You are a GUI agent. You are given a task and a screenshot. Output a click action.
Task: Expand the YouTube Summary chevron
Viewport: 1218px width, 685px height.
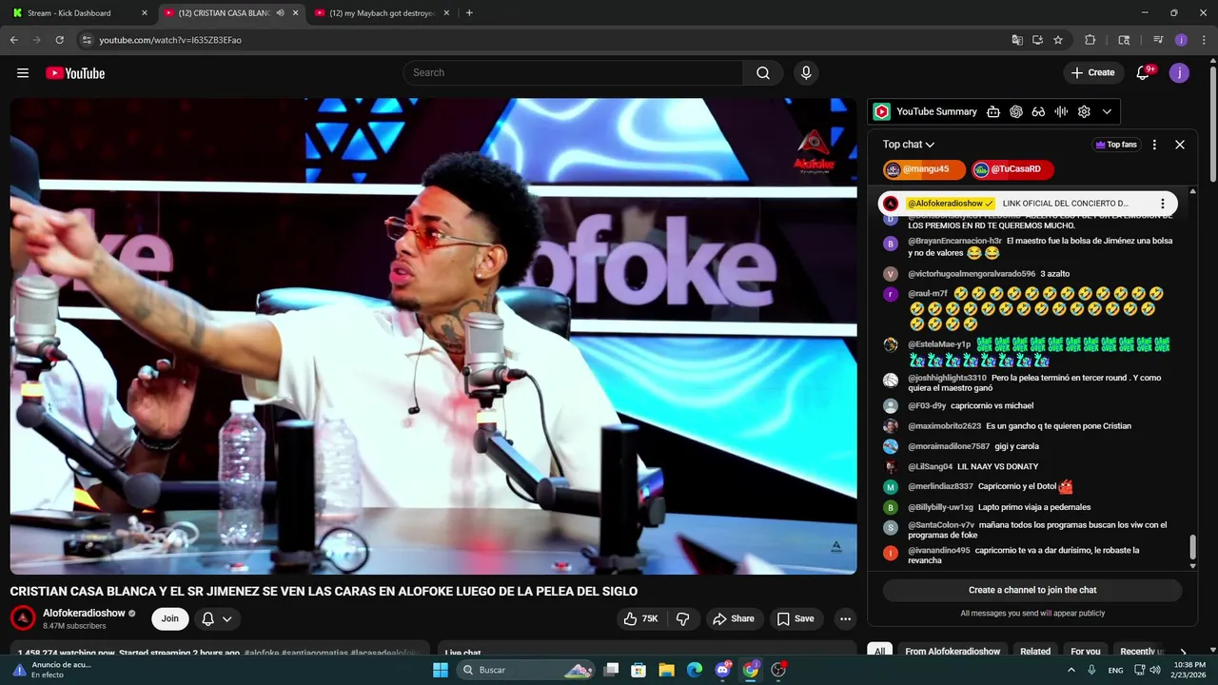coord(1107,111)
